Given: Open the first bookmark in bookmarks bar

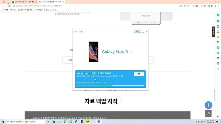Looking at the screenshot, I should coord(10,10).
